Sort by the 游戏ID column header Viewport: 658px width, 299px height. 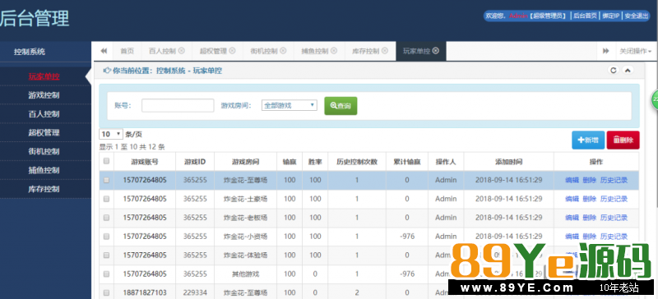point(195,162)
